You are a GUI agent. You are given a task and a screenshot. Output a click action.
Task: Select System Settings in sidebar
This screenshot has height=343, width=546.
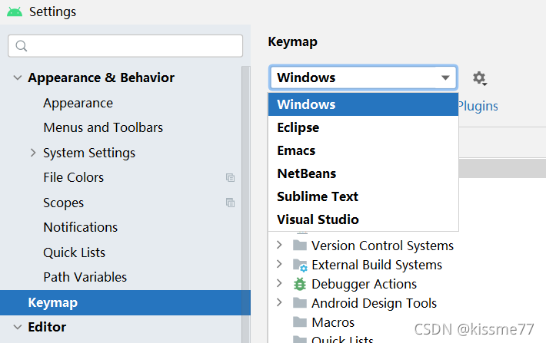tap(89, 153)
